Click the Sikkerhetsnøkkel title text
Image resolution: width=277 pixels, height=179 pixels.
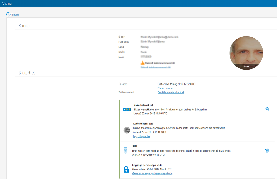tap(143, 105)
